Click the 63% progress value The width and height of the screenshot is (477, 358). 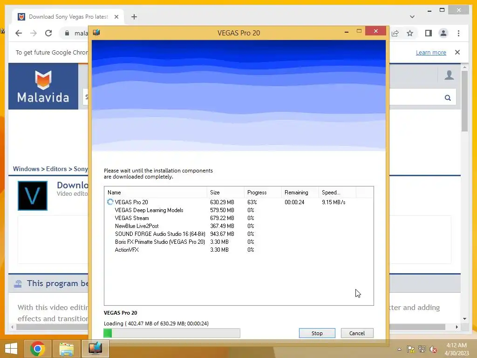coord(252,202)
